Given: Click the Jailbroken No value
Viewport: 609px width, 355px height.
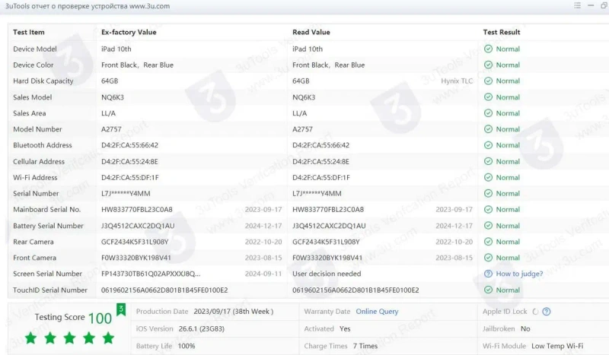Looking at the screenshot, I should coord(525,329).
